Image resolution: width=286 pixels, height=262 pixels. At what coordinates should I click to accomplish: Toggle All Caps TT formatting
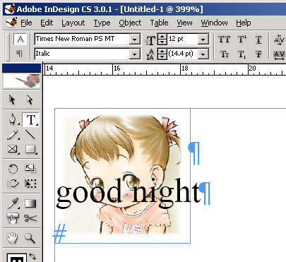tap(224, 40)
